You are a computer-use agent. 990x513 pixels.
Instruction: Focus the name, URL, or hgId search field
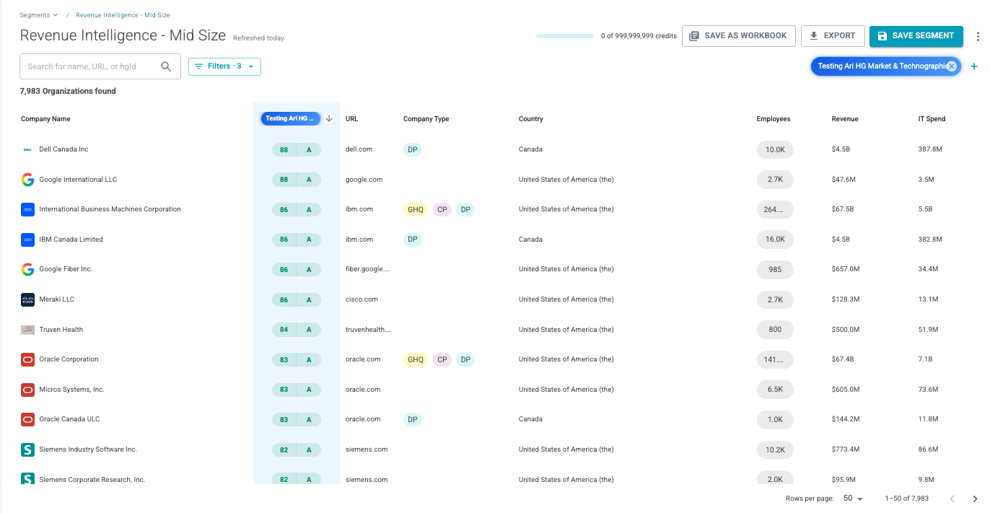click(x=91, y=66)
